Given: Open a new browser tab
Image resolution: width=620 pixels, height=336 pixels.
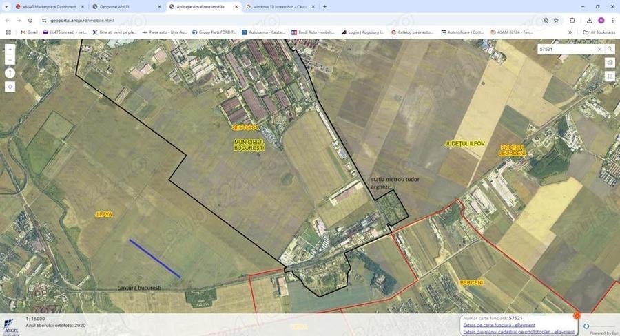Looking at the screenshot, I should click(324, 7).
